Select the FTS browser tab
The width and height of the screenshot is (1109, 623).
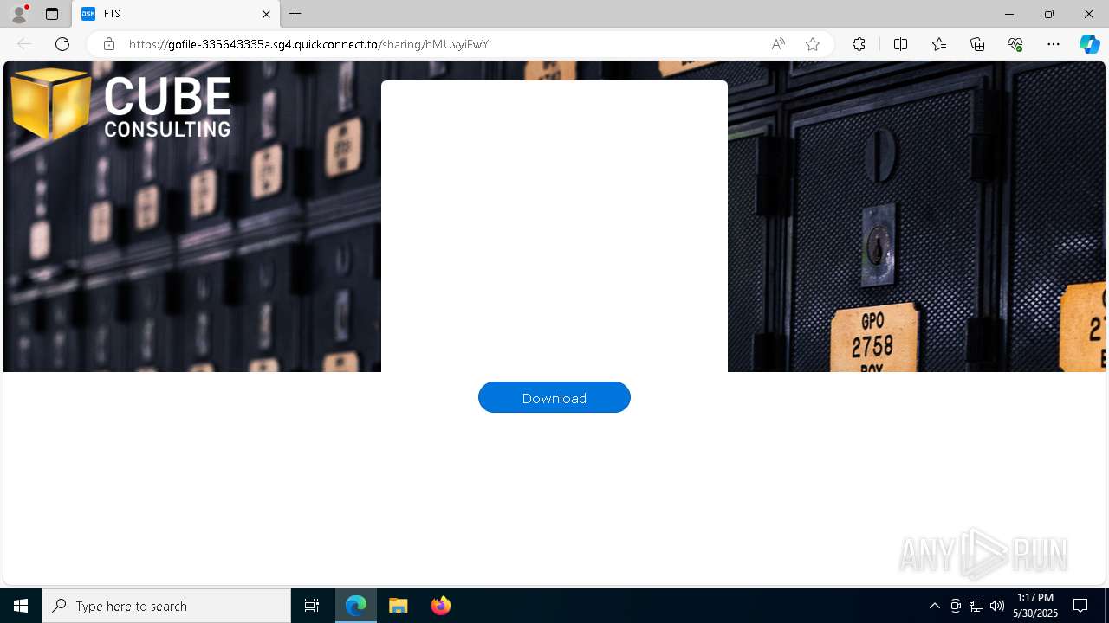tap(176, 14)
